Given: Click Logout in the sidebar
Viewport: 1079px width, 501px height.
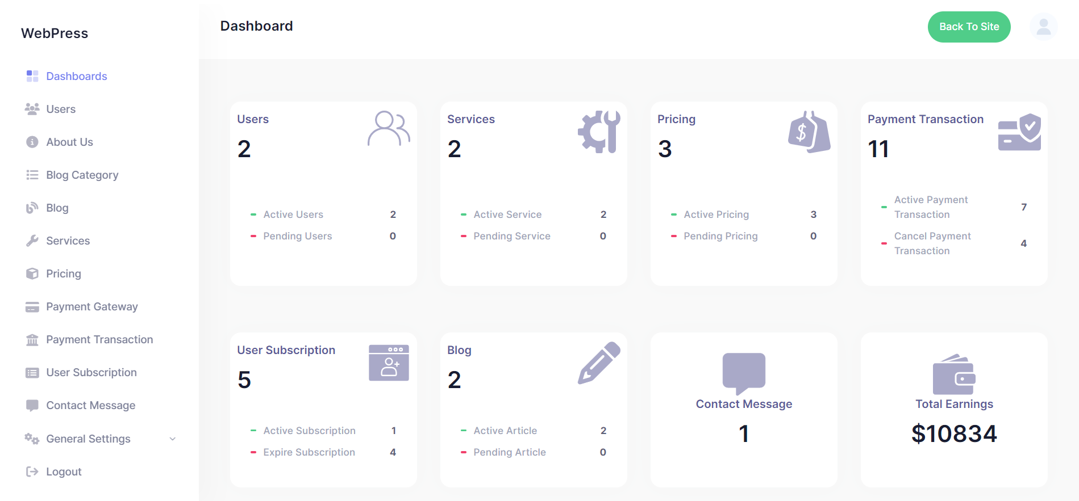Looking at the screenshot, I should coord(64,471).
